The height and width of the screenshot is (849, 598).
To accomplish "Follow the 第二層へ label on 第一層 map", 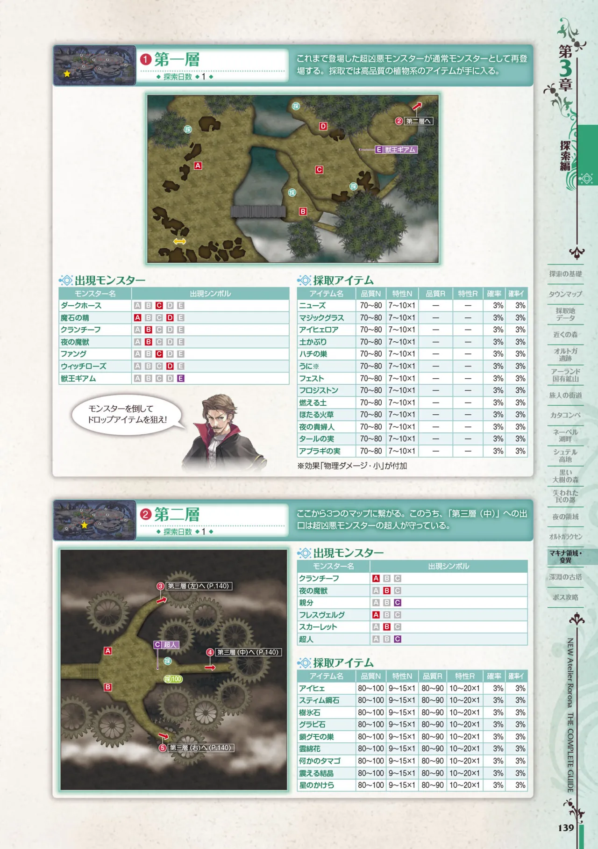I will [x=419, y=121].
